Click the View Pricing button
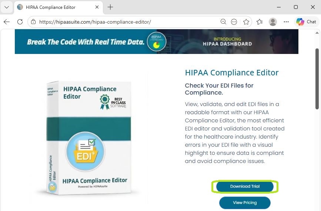321x211 pixels. pyautogui.click(x=245, y=203)
